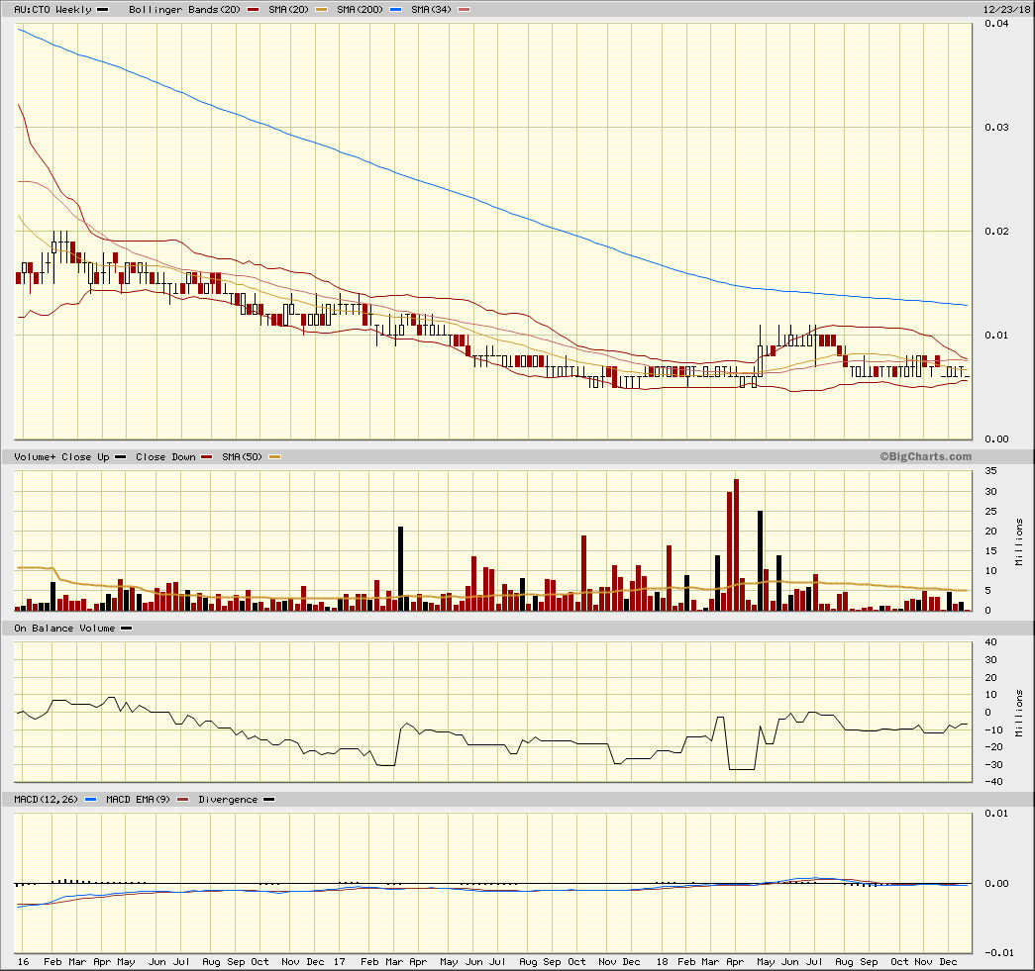Image resolution: width=1035 pixels, height=971 pixels.
Task: Click the 40 label on the OBV axis
Action: click(x=990, y=641)
